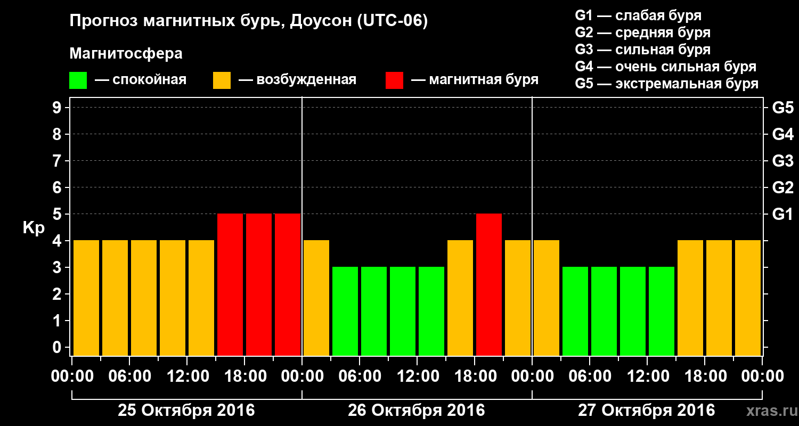Viewport: 799px width, 426px height.
Task: Click the 'G5' label on the right axis
Action: pyautogui.click(x=782, y=108)
